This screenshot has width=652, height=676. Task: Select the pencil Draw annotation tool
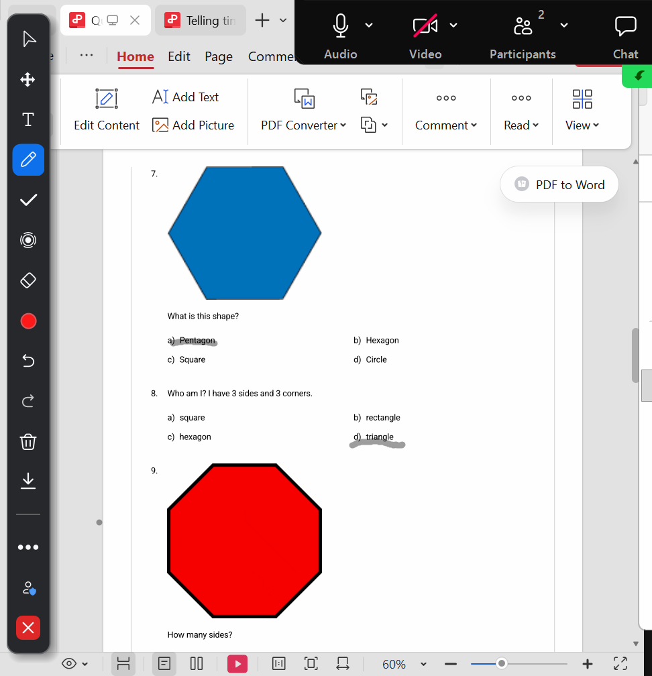(x=28, y=160)
